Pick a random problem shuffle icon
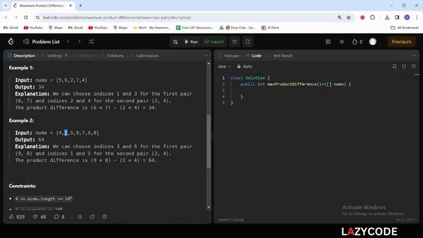This screenshot has height=238, width=423. 91,42
